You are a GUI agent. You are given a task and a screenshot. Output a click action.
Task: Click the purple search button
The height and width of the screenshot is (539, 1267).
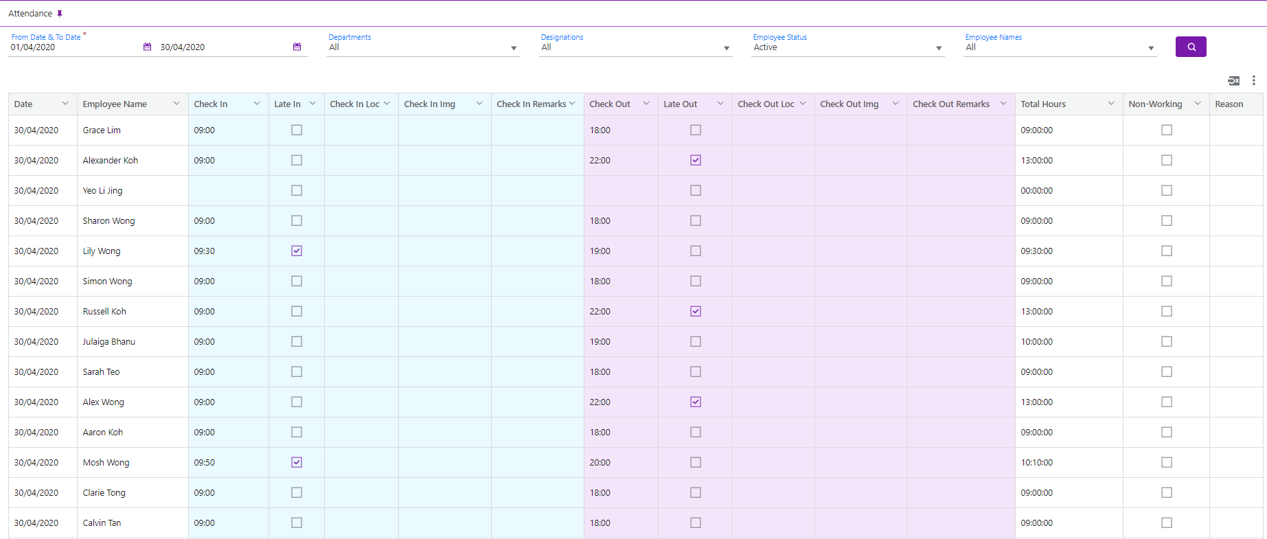1190,47
